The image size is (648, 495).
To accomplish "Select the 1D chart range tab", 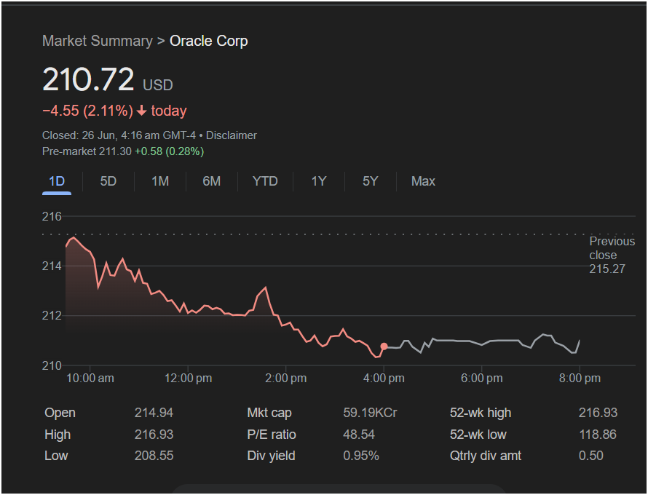I will click(x=57, y=181).
